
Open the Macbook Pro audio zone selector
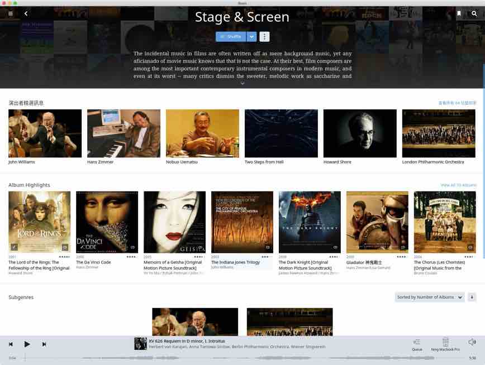tap(445, 345)
